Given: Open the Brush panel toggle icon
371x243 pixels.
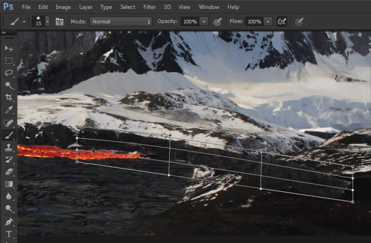Looking at the screenshot, I should click(x=59, y=22).
